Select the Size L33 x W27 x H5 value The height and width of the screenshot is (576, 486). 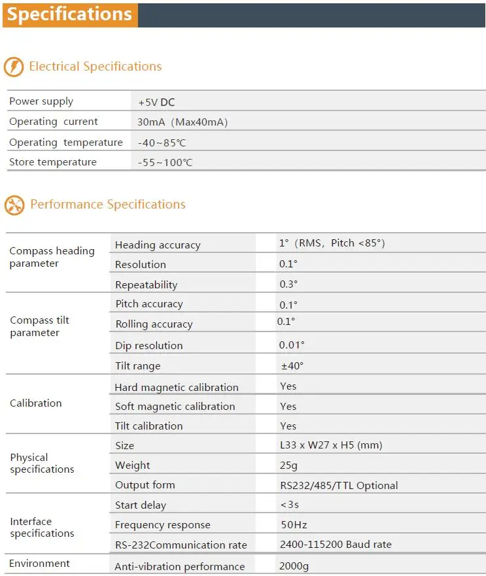click(331, 445)
